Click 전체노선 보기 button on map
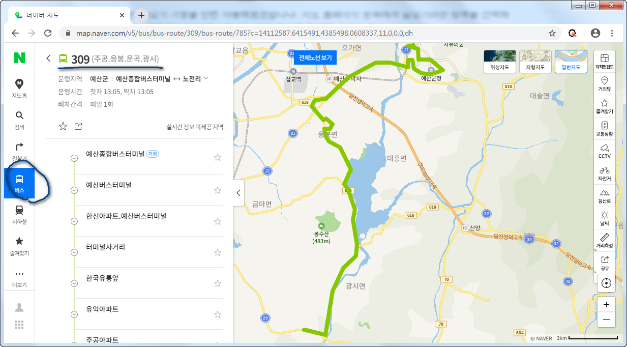Screen dimensions: 627x347 point(315,57)
